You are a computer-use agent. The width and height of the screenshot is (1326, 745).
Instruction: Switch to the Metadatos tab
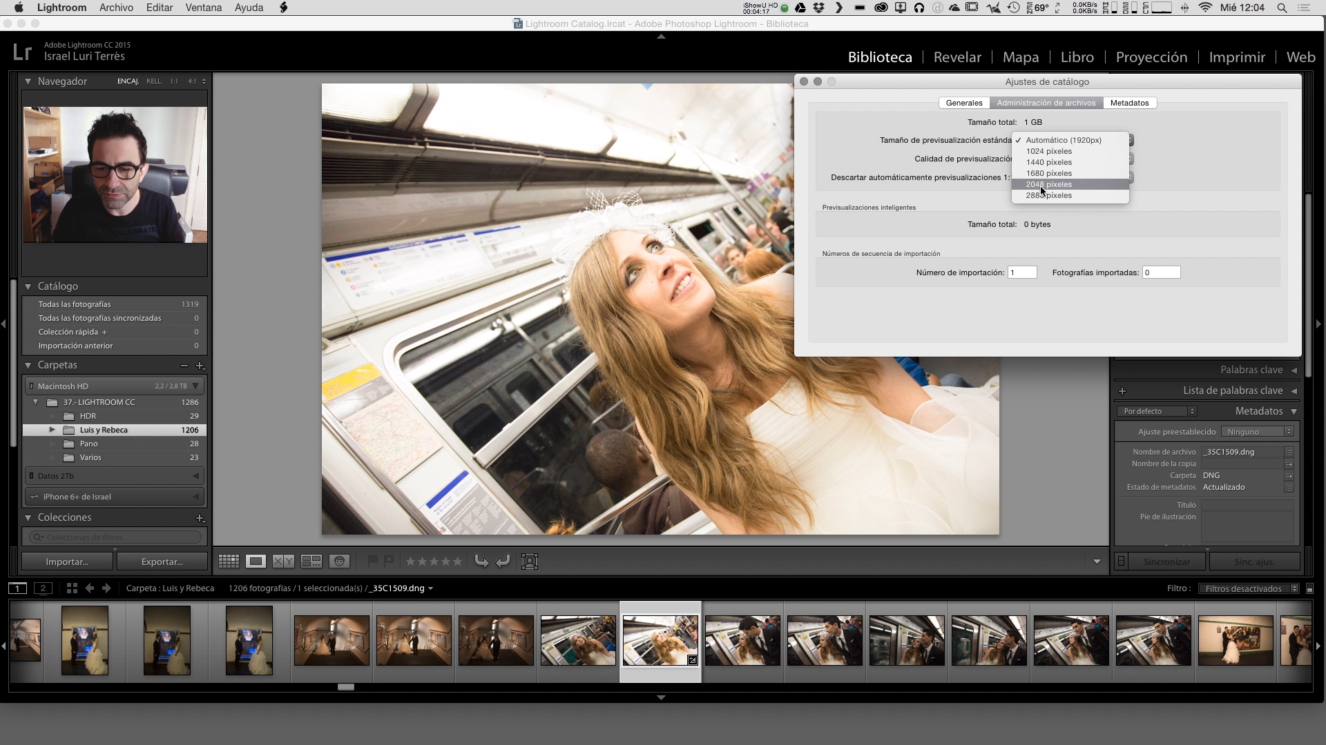click(1129, 103)
